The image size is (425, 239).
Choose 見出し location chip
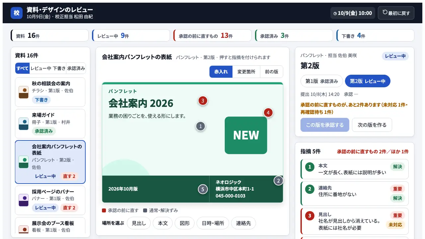point(139,223)
